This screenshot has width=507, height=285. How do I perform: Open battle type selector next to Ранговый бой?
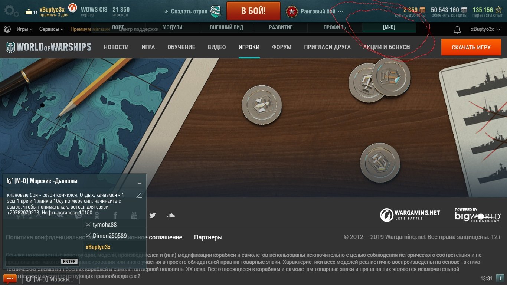(341, 12)
